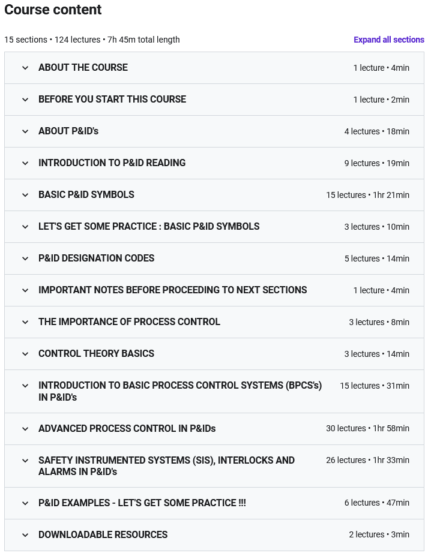This screenshot has width=428, height=556.
Task: Expand LET'S GET SOME PRACTICE section chevron
Action: [x=25, y=227]
